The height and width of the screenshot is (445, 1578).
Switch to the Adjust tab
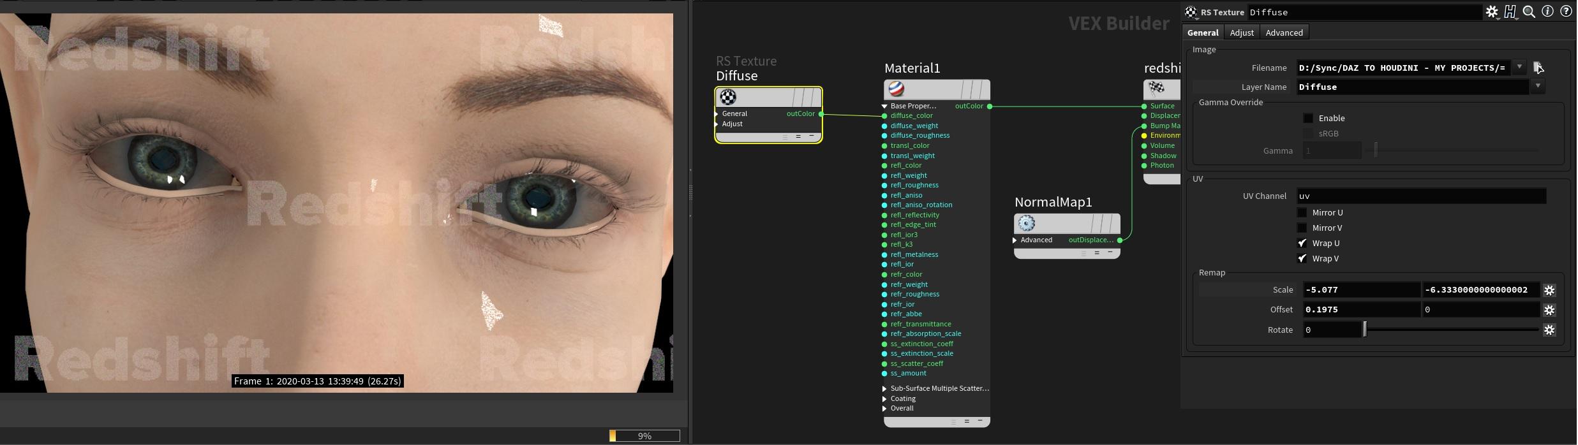coord(1242,33)
